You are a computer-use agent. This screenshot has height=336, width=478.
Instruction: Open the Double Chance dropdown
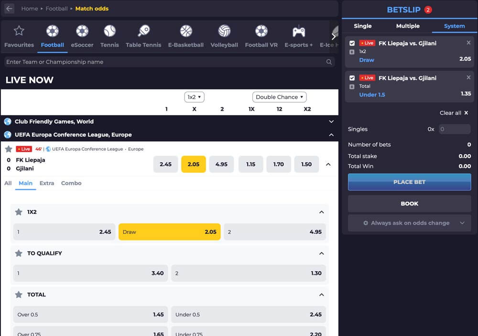[x=279, y=97]
